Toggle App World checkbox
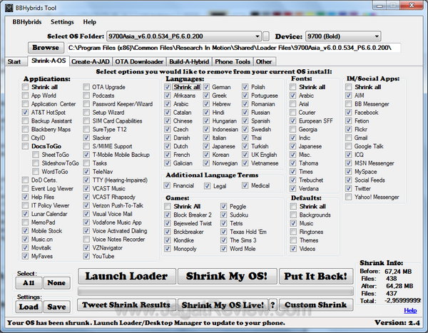 pyautogui.click(x=25, y=96)
